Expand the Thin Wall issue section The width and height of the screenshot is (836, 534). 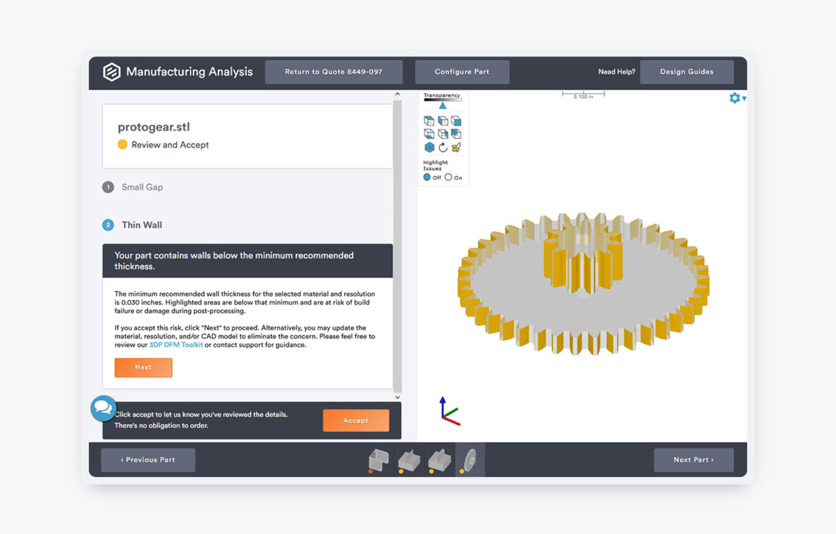142,225
